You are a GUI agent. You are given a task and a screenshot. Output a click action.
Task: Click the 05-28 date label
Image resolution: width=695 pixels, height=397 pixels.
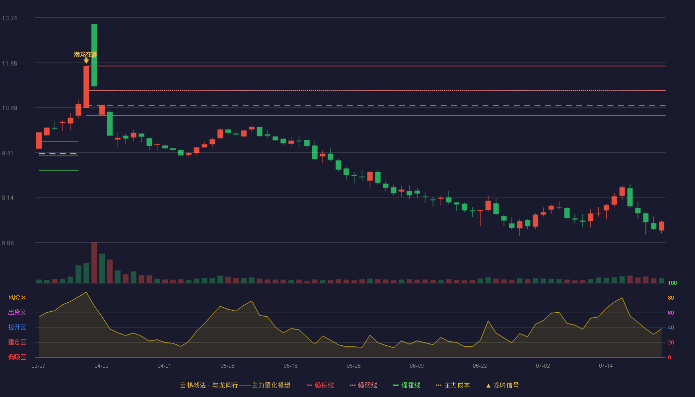coord(353,366)
